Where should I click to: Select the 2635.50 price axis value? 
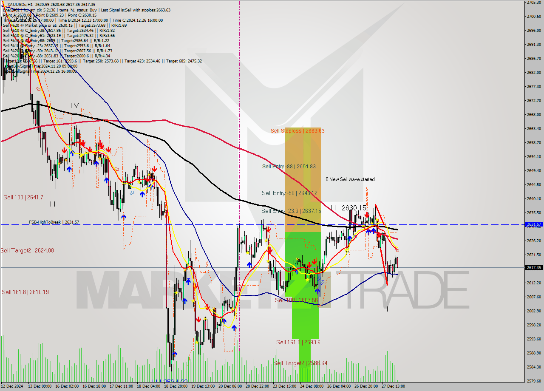534,213
